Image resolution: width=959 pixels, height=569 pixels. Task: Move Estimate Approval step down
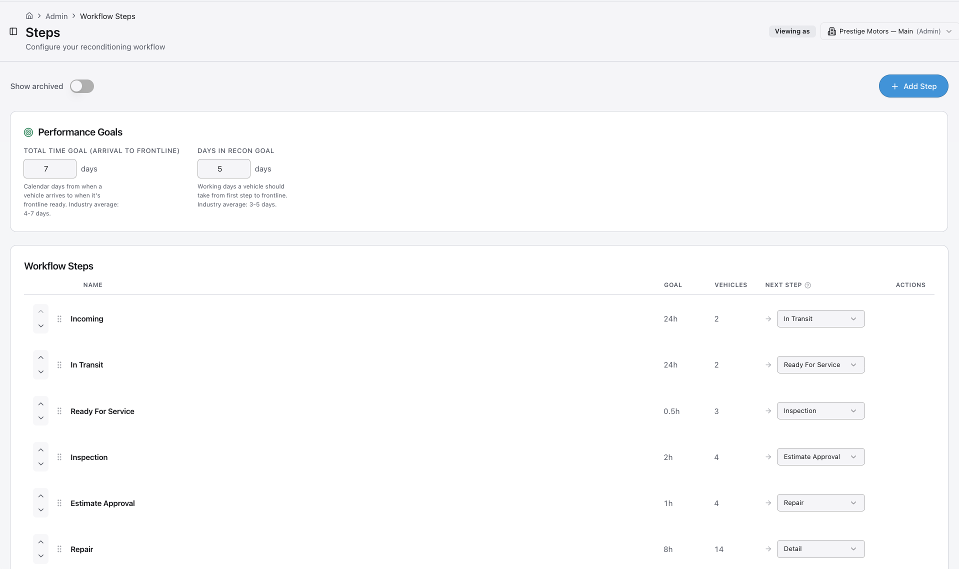point(41,510)
